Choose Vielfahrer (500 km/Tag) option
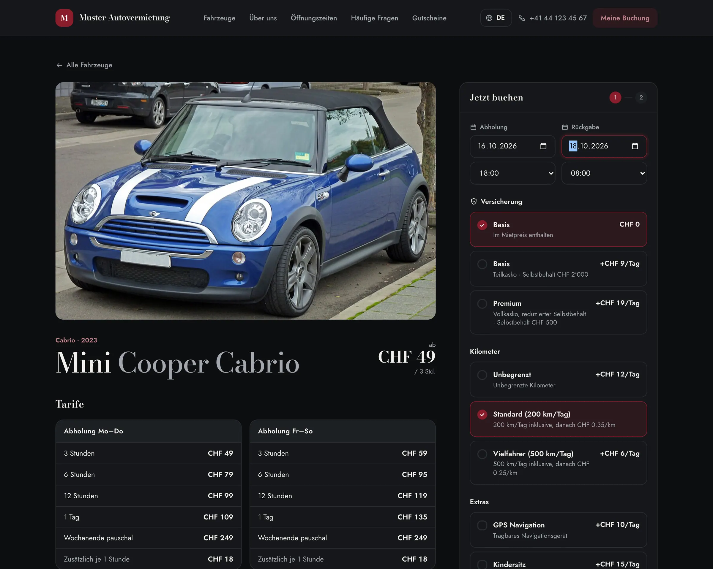The image size is (713, 569). coord(558,463)
